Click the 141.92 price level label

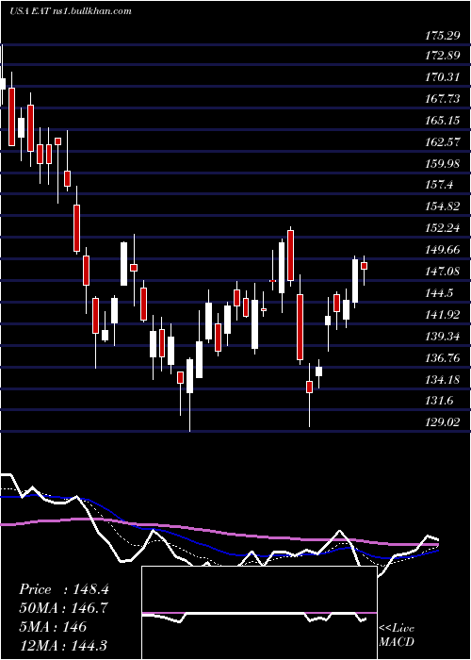tap(443, 315)
